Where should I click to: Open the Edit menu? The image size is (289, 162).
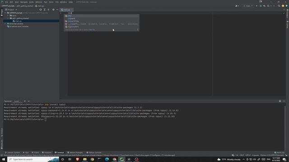(x=11, y=2)
